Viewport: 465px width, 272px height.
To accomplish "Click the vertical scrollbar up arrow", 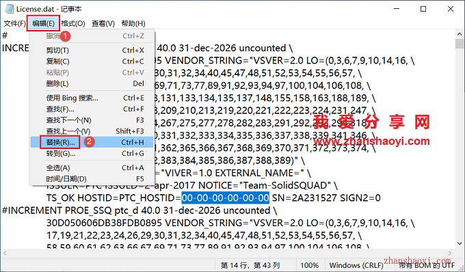I will pos(460,34).
